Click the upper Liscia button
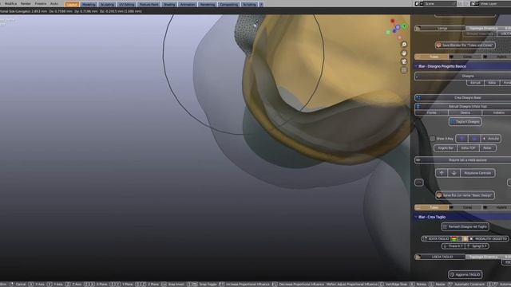Image resolution: width=511 pixels, height=287 pixels. 440,29
